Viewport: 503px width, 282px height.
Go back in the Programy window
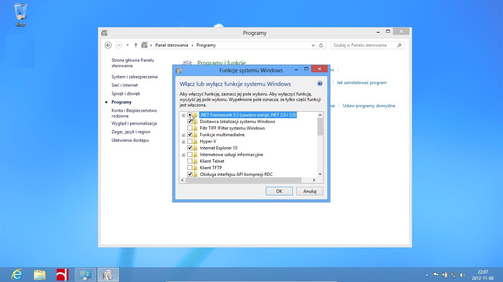(108, 45)
